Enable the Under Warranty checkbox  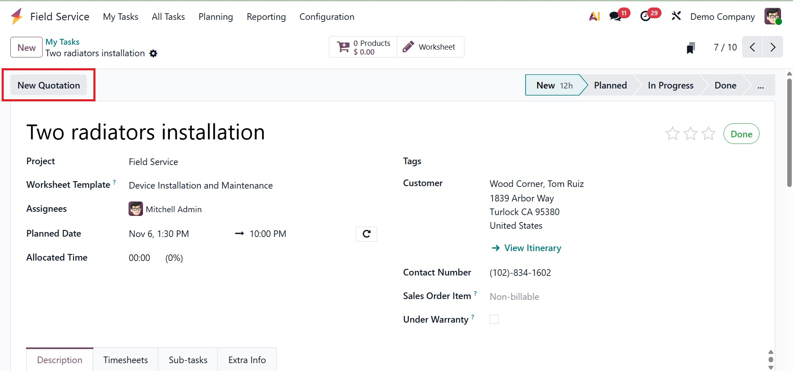click(494, 319)
